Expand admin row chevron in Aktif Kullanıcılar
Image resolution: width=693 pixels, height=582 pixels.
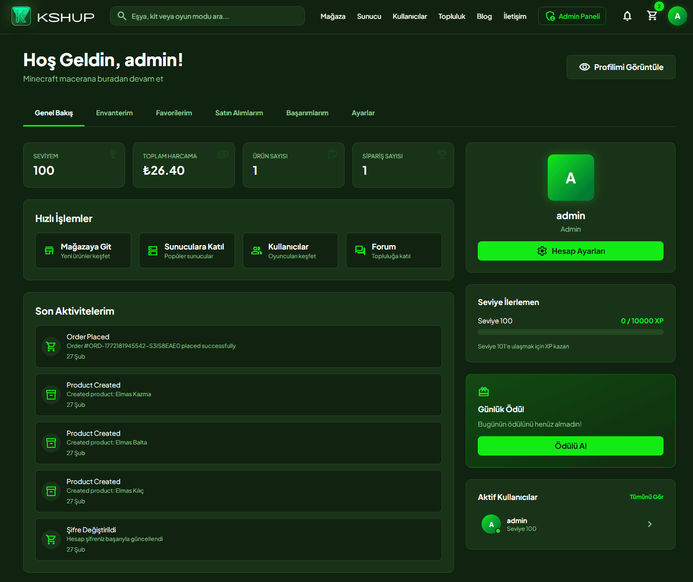(x=650, y=524)
